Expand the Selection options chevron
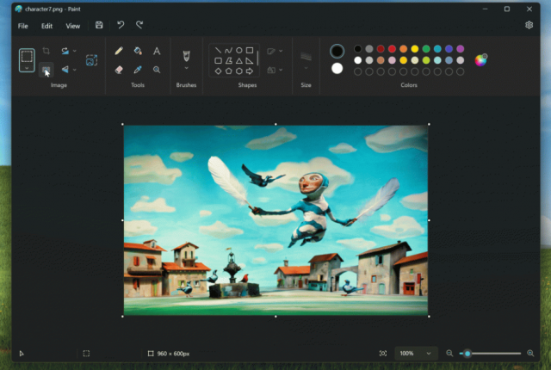The image size is (551, 370). click(27, 68)
